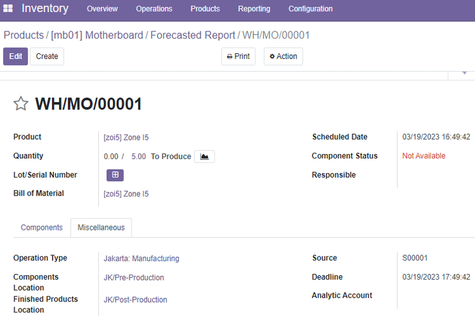Click the WH/MO/00001 record title

[89, 104]
